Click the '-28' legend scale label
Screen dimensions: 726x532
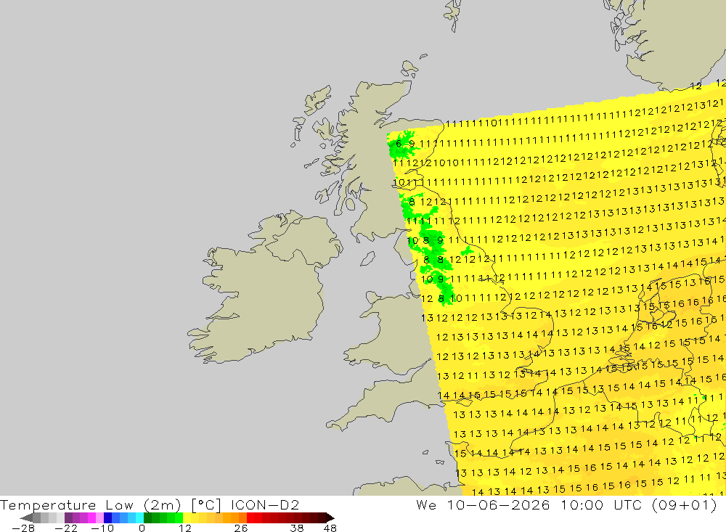pyautogui.click(x=23, y=528)
